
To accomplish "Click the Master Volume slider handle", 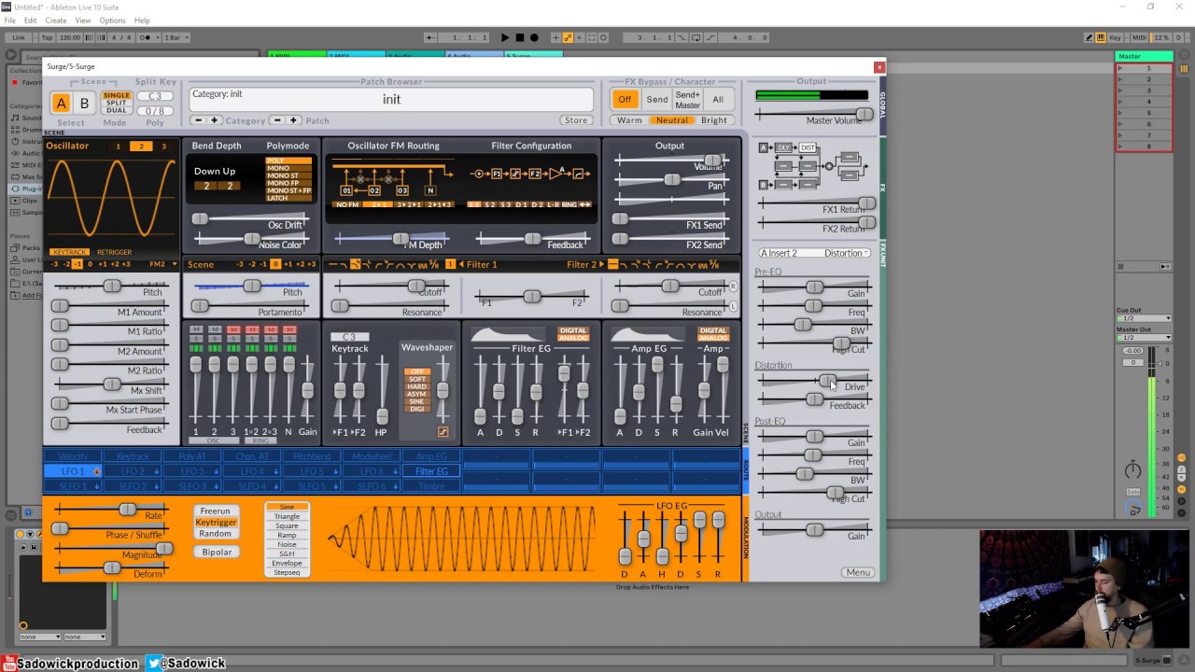I will [865, 114].
